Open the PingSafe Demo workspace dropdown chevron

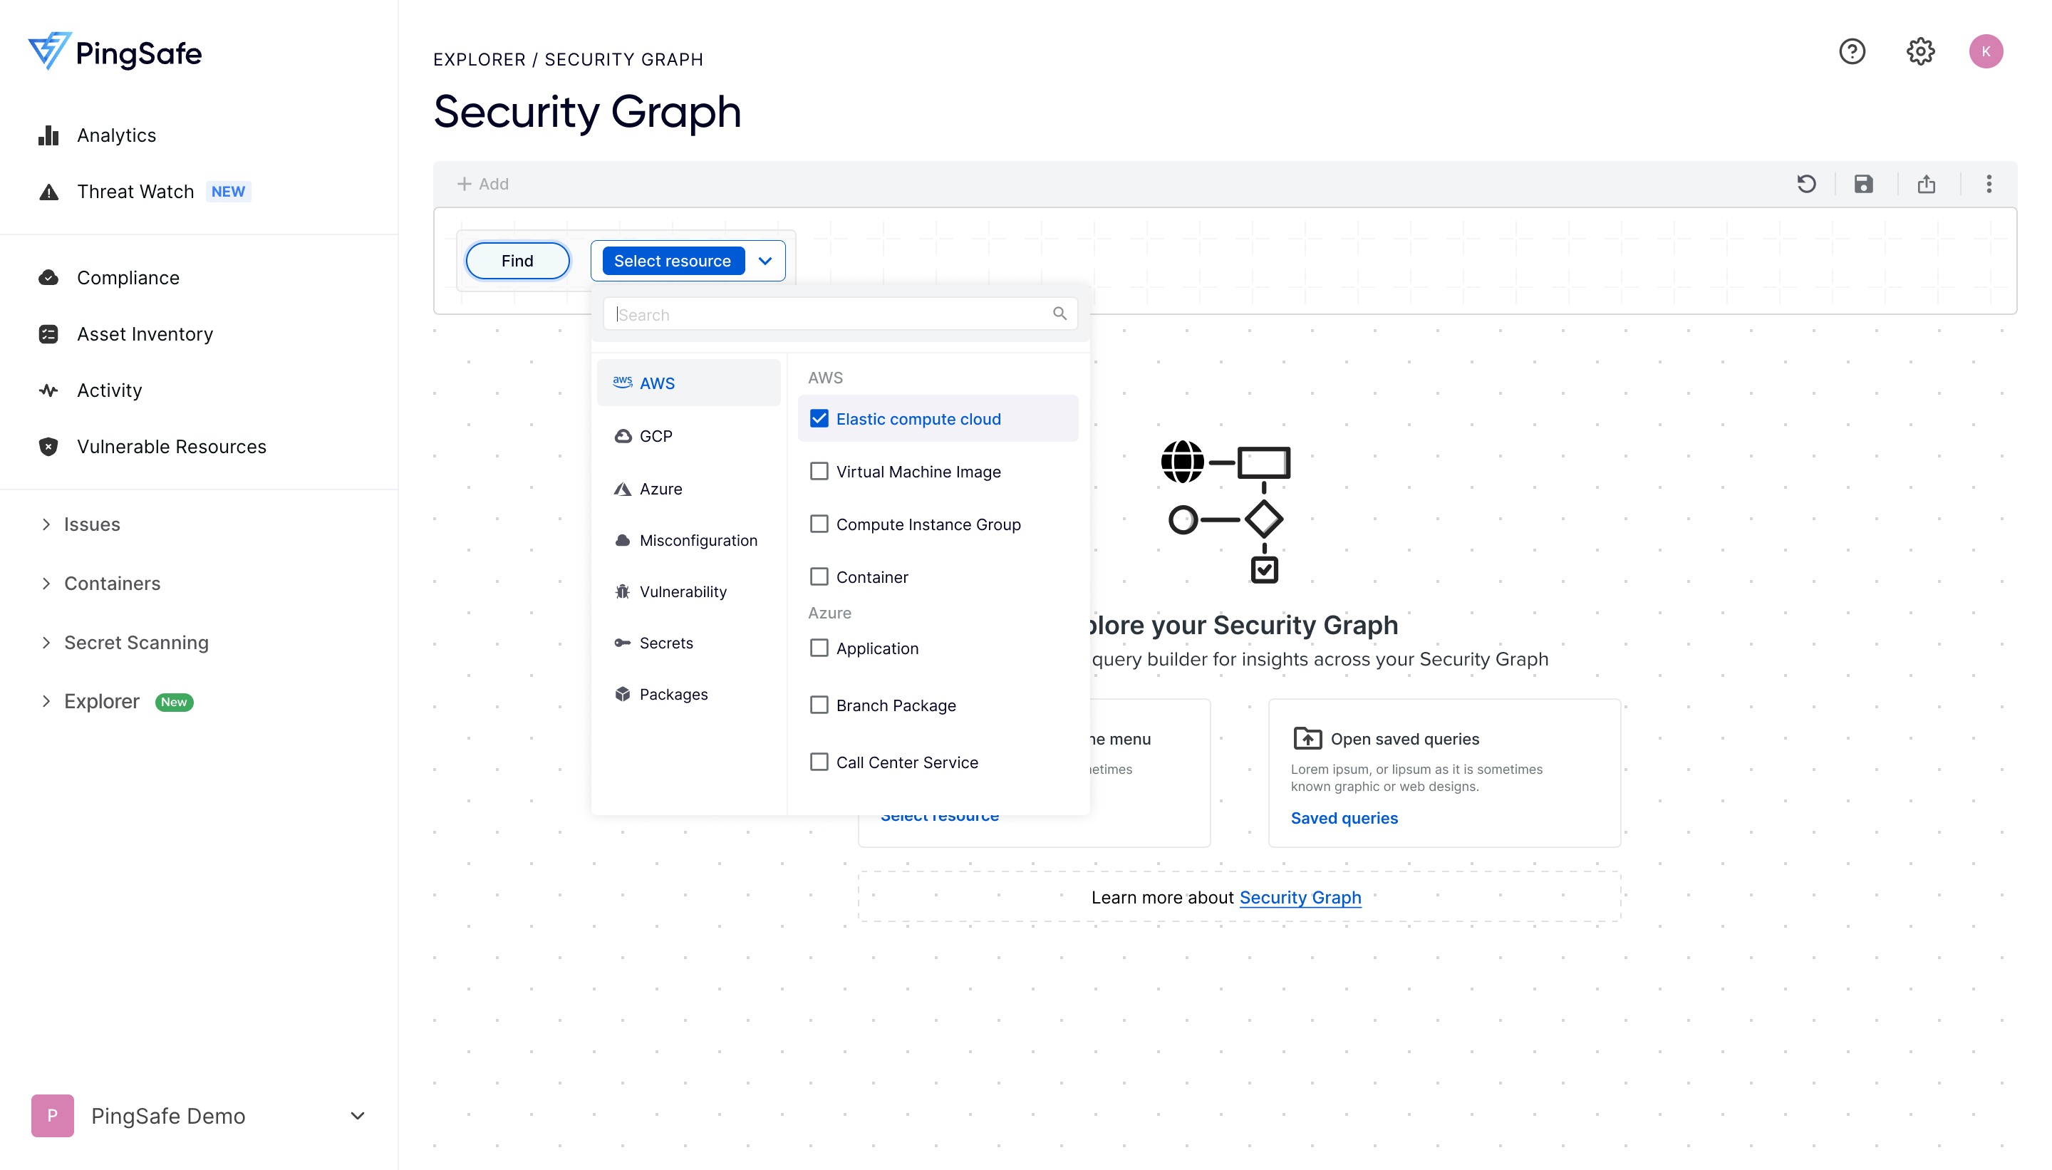point(358,1115)
